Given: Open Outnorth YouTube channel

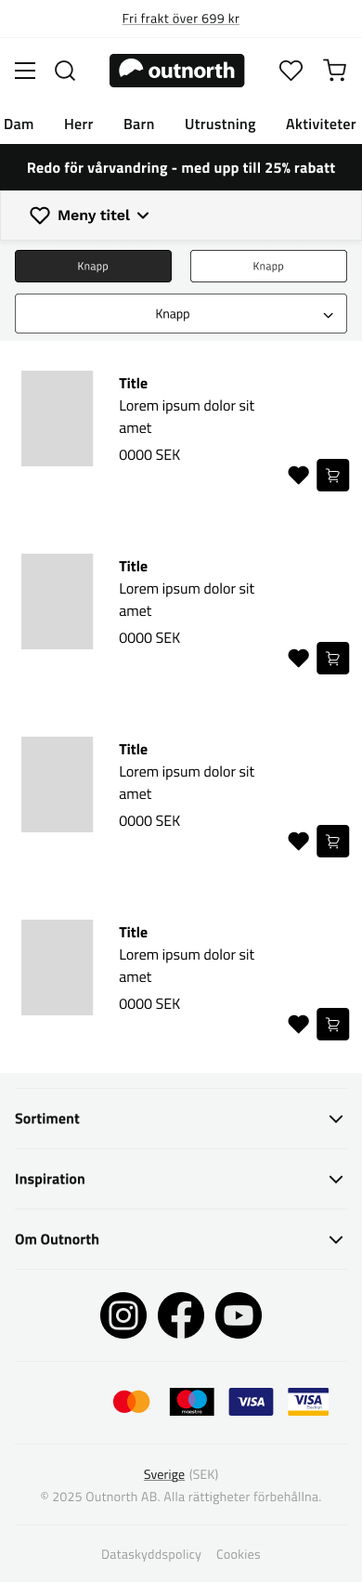Looking at the screenshot, I should pyautogui.click(x=239, y=1315).
